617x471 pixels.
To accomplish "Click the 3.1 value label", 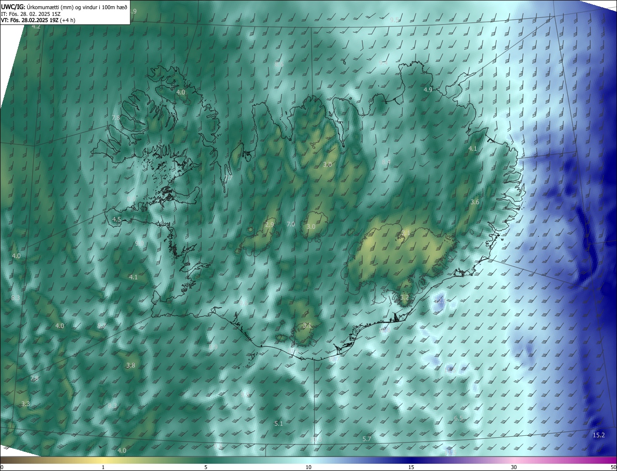I will [307, 326].
